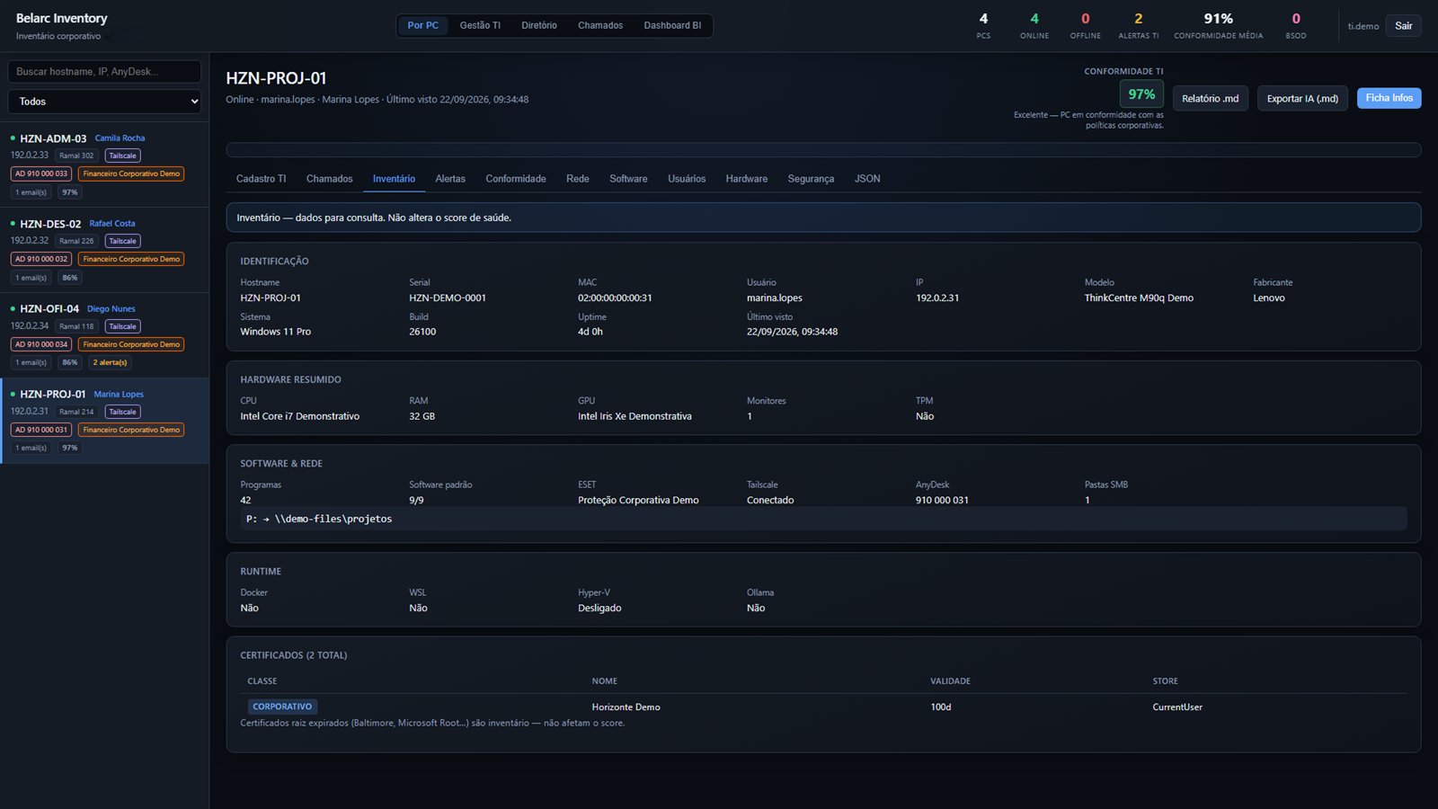Viewport: 1438px width, 809px height.
Task: Switch to Gestão TI view
Action: click(x=480, y=25)
